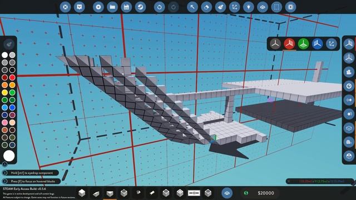Toggle the green axis mirror mode

[303, 44]
